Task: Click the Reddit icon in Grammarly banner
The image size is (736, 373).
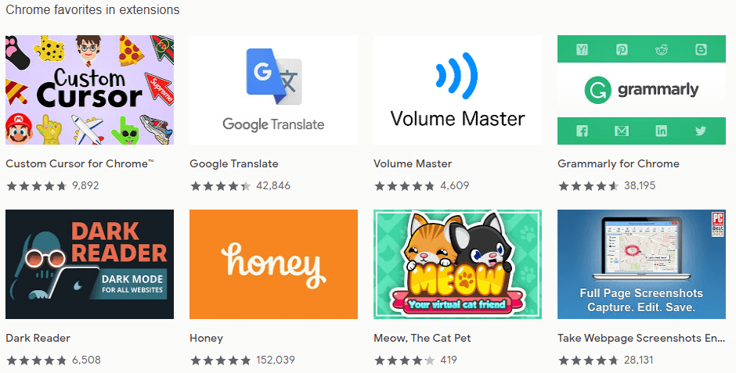Action: click(x=662, y=49)
